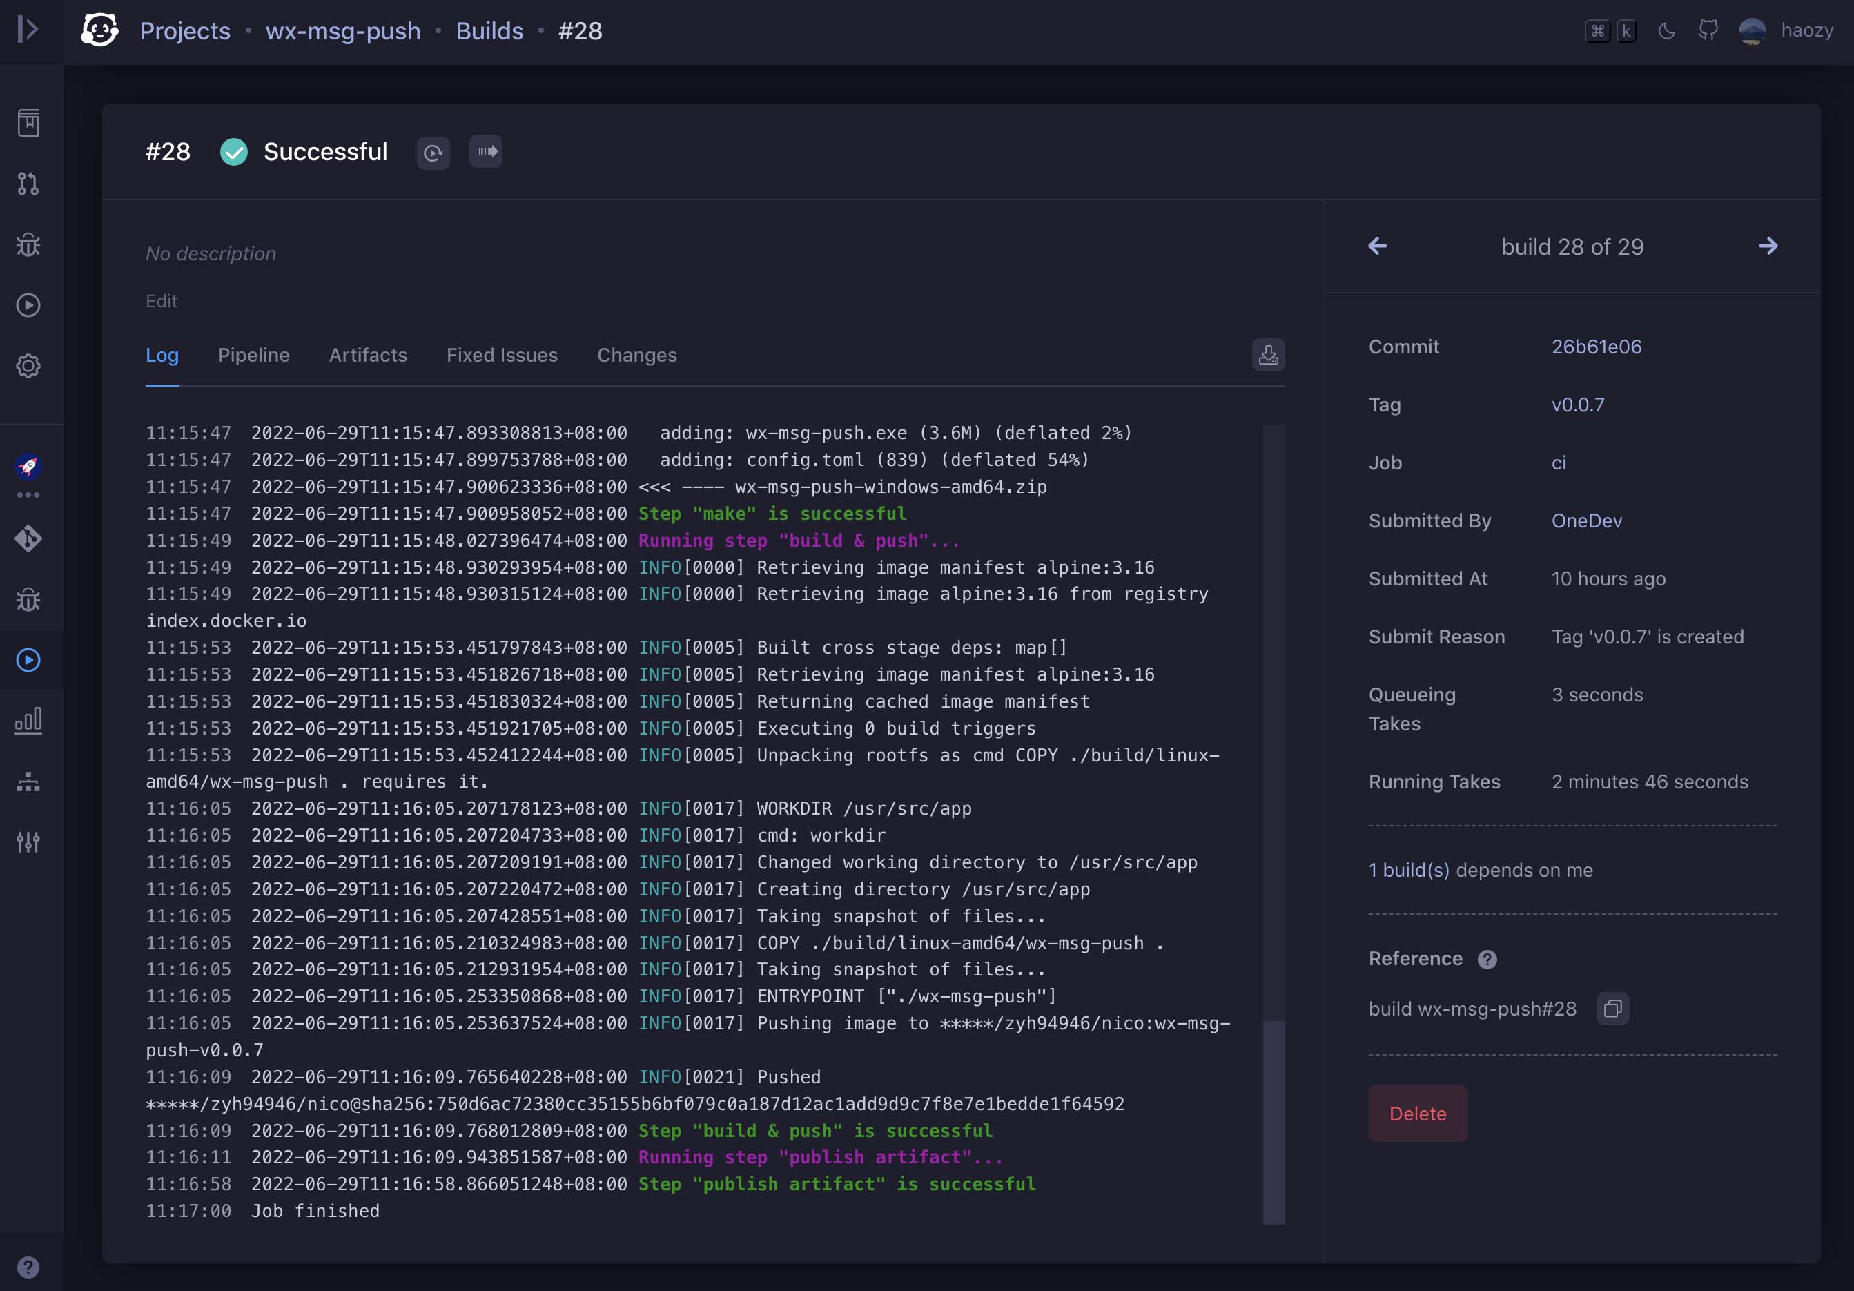
Task: Click the 'Job finished' log line
Action: 315,1211
